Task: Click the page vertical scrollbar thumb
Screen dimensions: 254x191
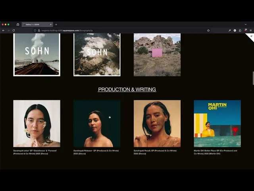Action: tap(253, 78)
